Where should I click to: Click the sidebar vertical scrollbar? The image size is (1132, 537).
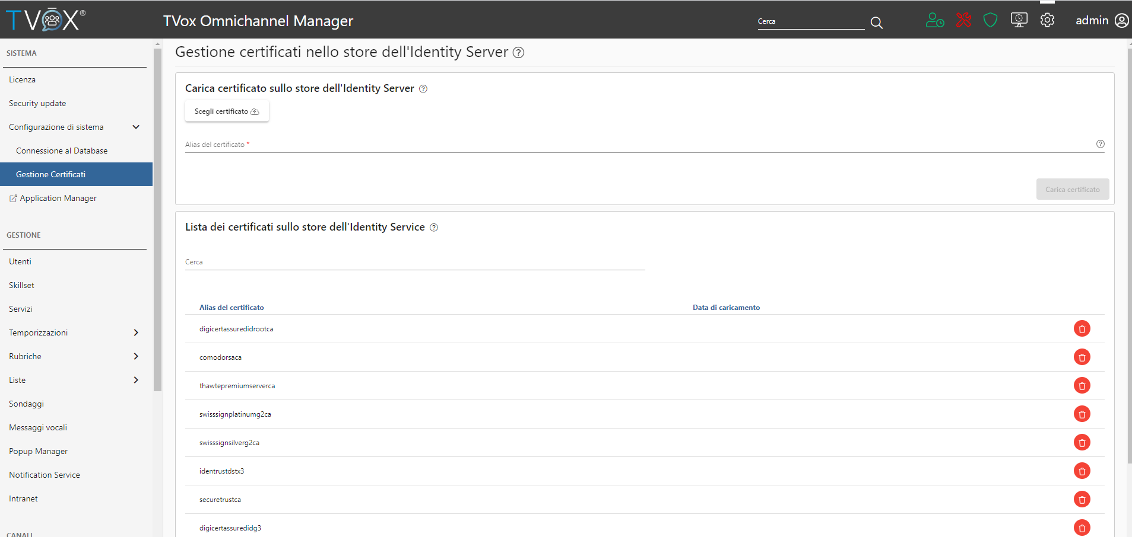pos(157,219)
